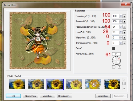Click the effect list scroll up arrow
The width and height of the screenshot is (133, 101).
coord(124,80)
